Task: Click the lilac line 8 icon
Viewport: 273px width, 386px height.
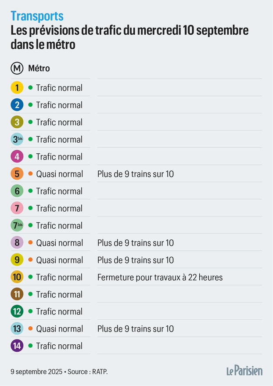Action: (x=17, y=243)
